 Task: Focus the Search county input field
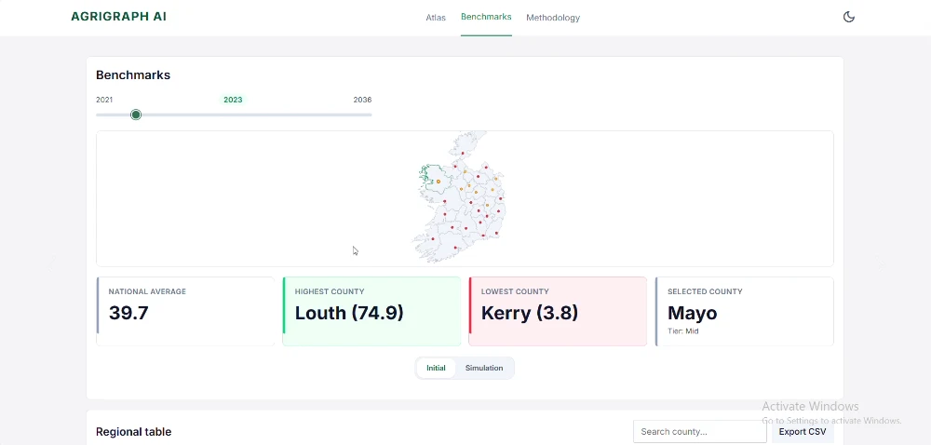click(x=699, y=431)
